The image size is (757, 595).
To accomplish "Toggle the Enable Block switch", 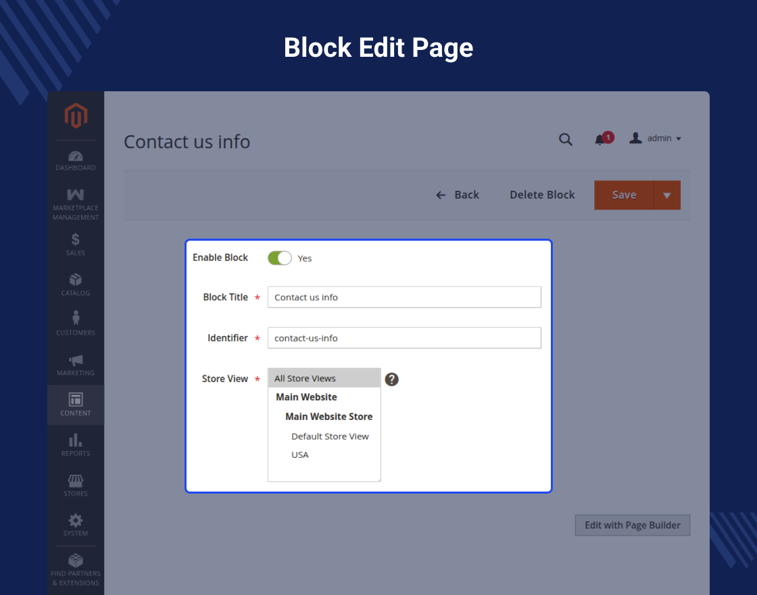I will click(280, 258).
